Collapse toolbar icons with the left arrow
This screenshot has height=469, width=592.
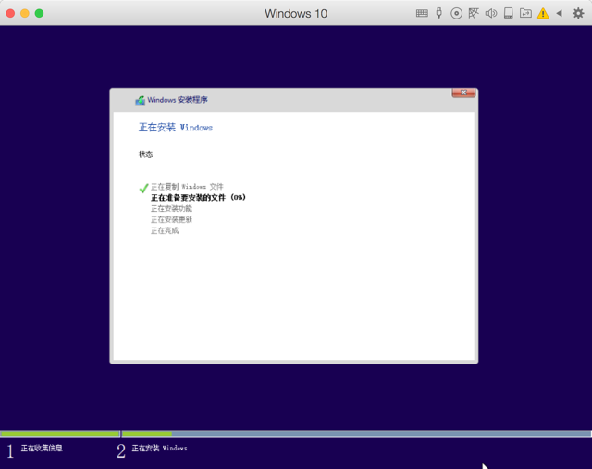(559, 14)
